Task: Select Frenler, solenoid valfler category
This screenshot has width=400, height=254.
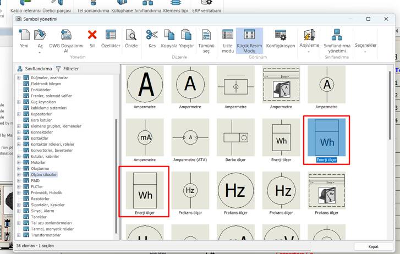Action: click(51, 96)
